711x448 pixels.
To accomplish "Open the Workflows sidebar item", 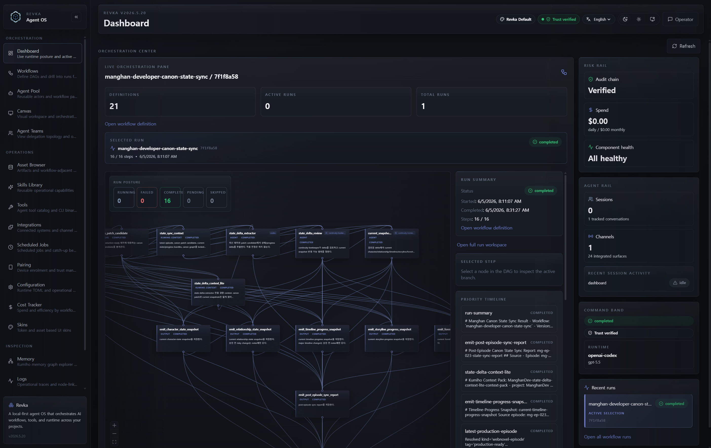I will click(43, 73).
